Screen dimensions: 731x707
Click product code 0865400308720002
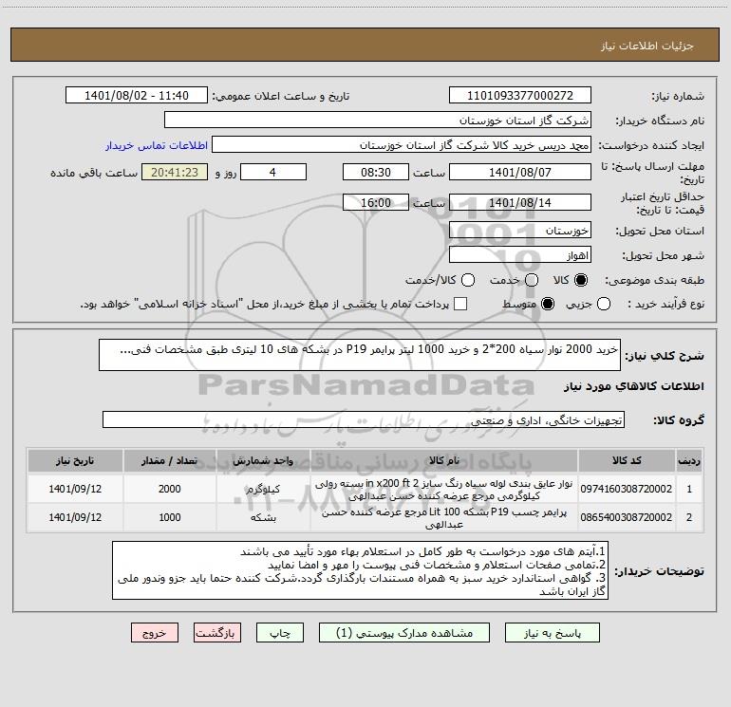pyautogui.click(x=627, y=517)
